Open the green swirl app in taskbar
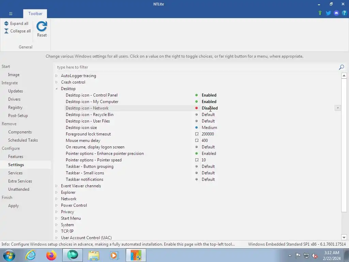 click(x=73, y=255)
